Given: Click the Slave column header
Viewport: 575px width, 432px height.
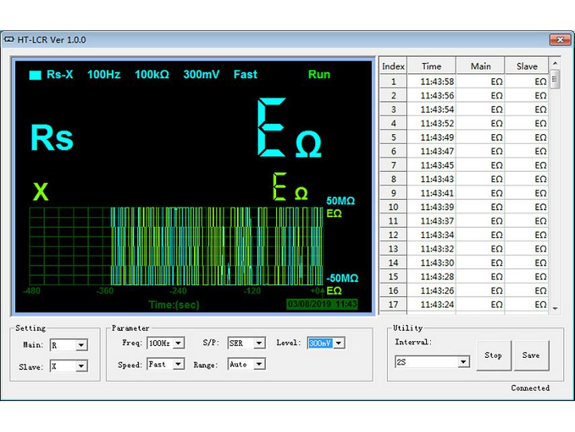Looking at the screenshot, I should [527, 66].
